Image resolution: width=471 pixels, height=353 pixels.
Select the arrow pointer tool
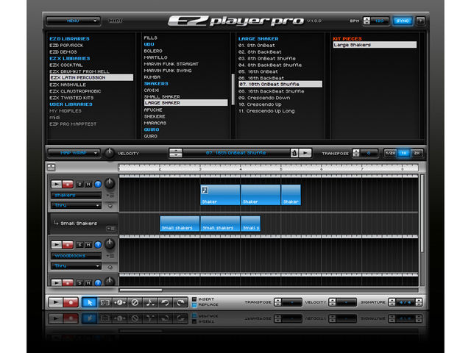point(89,302)
